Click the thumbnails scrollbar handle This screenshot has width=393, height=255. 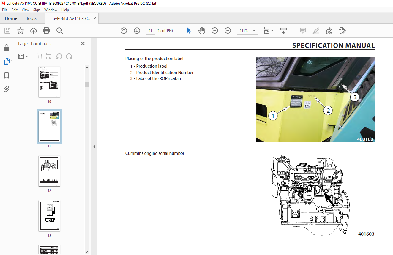coord(87,84)
